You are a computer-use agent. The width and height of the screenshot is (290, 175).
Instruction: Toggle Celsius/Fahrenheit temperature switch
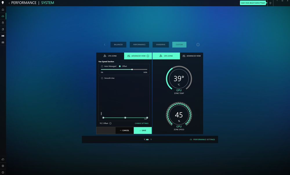(x=148, y=140)
